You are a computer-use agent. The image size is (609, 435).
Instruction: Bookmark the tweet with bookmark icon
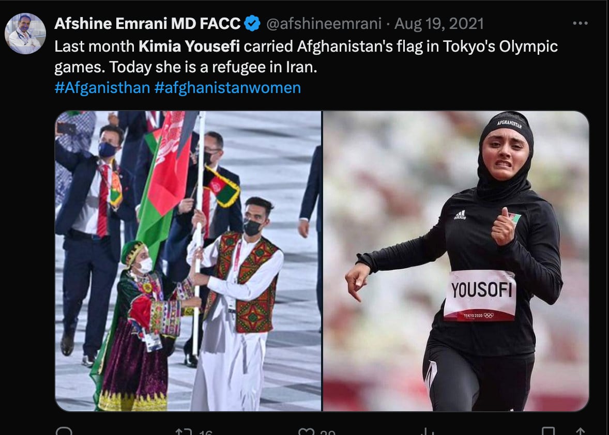point(549,431)
